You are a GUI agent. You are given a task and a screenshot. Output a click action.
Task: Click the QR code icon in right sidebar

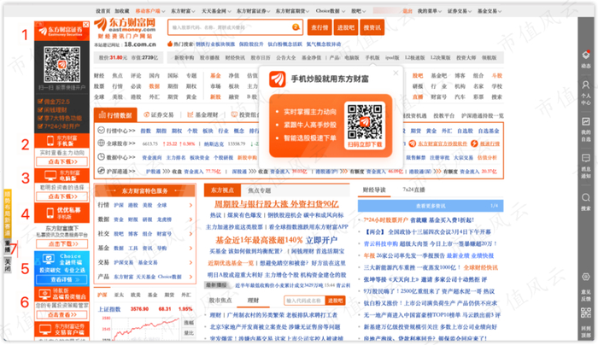[586, 313]
